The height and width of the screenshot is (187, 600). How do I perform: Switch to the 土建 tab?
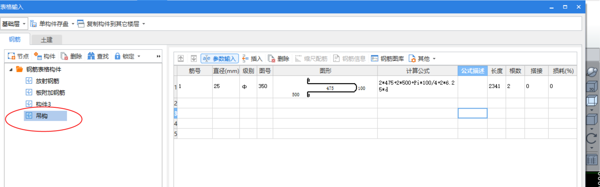[x=46, y=40]
